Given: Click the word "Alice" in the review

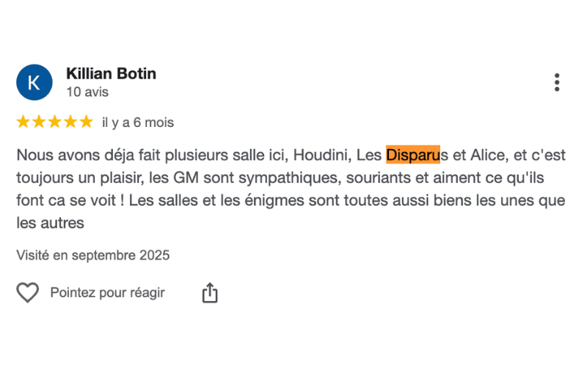Looking at the screenshot, I should tap(490, 156).
